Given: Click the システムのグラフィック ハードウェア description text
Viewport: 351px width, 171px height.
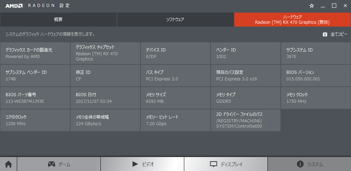Looking at the screenshot, I should pyautogui.click(x=50, y=34).
